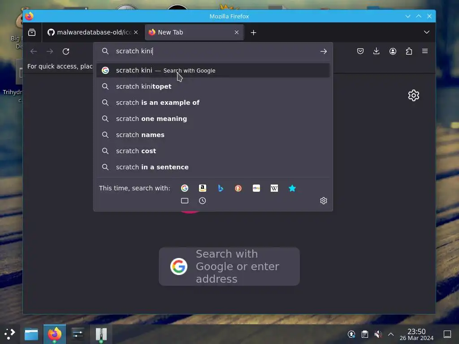Click the page's Search with Google box
Viewport: 459px width, 344px height.
(229, 267)
